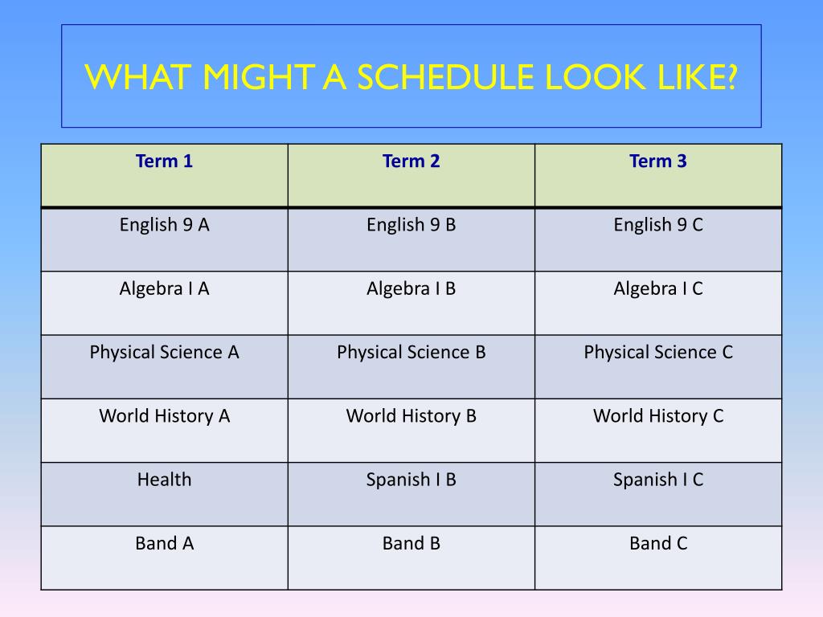Select the Term 1 header cell
823x617 pixels.
coord(164,175)
